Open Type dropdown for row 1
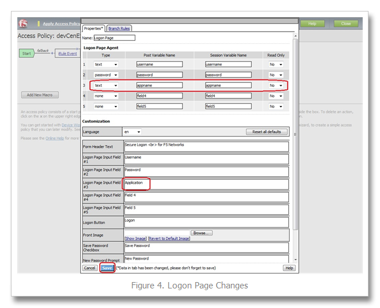 106,64
